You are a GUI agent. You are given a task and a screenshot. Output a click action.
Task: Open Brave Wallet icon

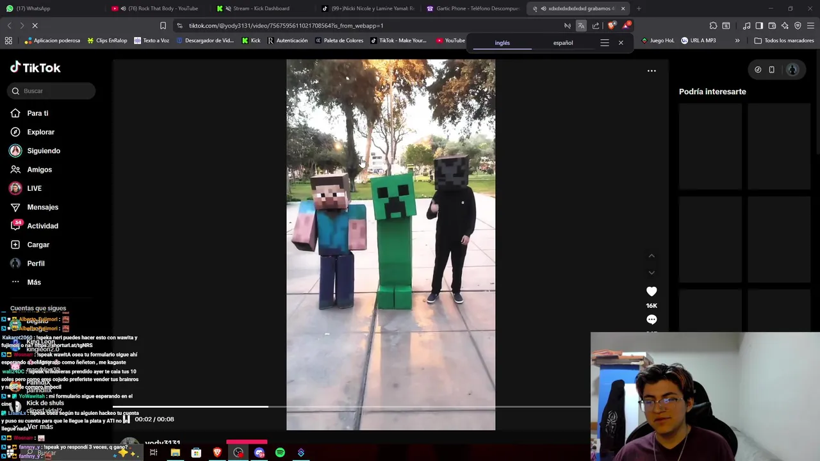click(772, 26)
